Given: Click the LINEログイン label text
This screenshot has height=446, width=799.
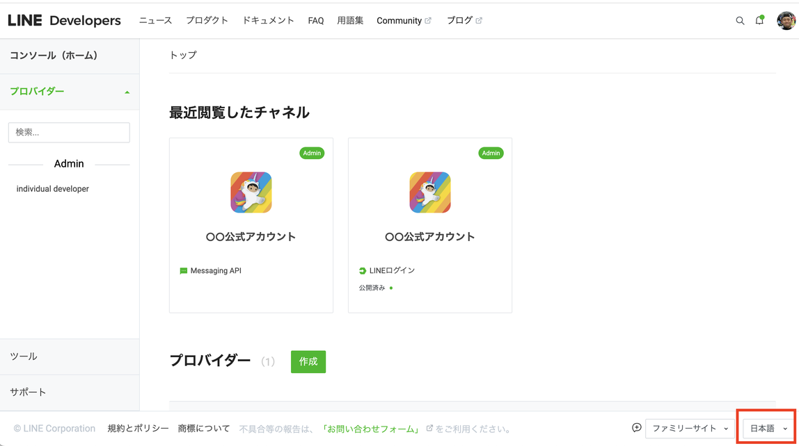Looking at the screenshot, I should tap(392, 270).
